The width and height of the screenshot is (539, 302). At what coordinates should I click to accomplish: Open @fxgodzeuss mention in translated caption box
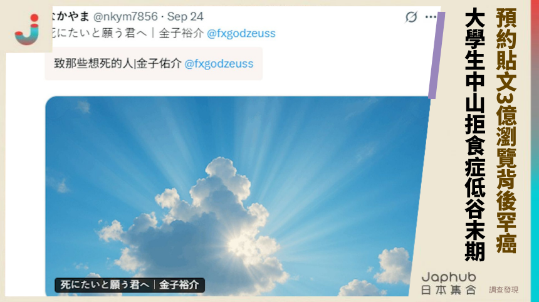coord(219,63)
